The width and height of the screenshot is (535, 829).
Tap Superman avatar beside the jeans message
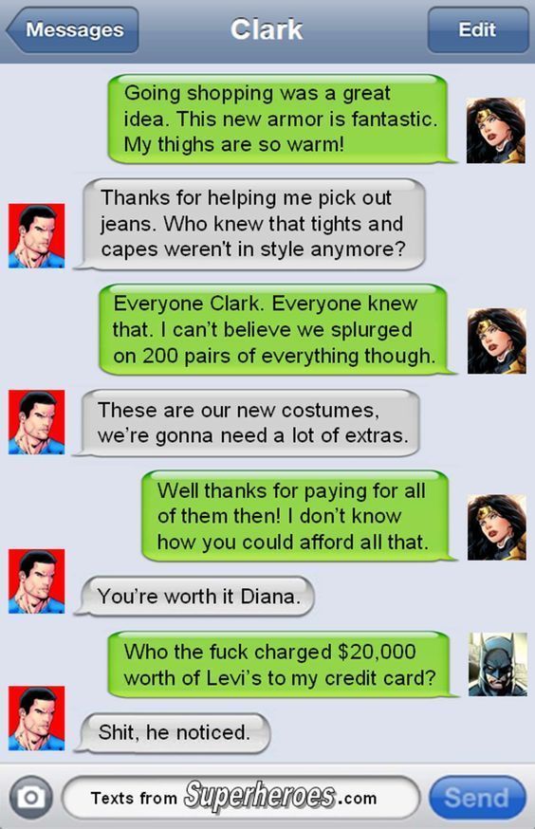pyautogui.click(x=36, y=236)
